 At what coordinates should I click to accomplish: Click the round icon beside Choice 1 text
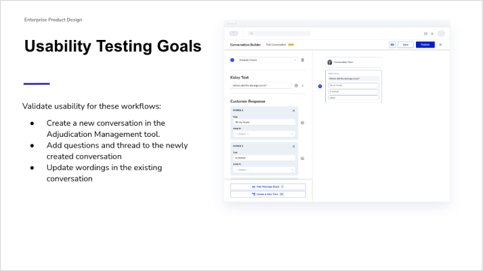pos(302,123)
